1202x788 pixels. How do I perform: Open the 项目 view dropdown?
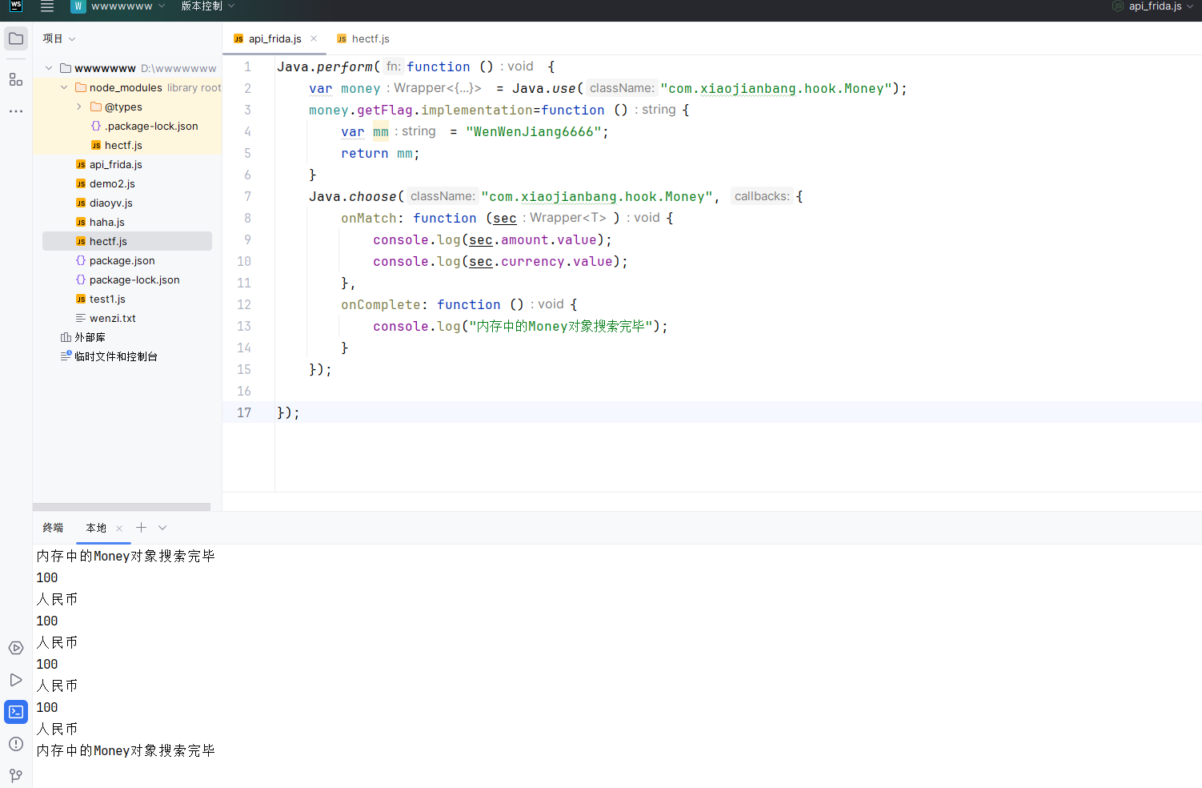click(x=59, y=38)
